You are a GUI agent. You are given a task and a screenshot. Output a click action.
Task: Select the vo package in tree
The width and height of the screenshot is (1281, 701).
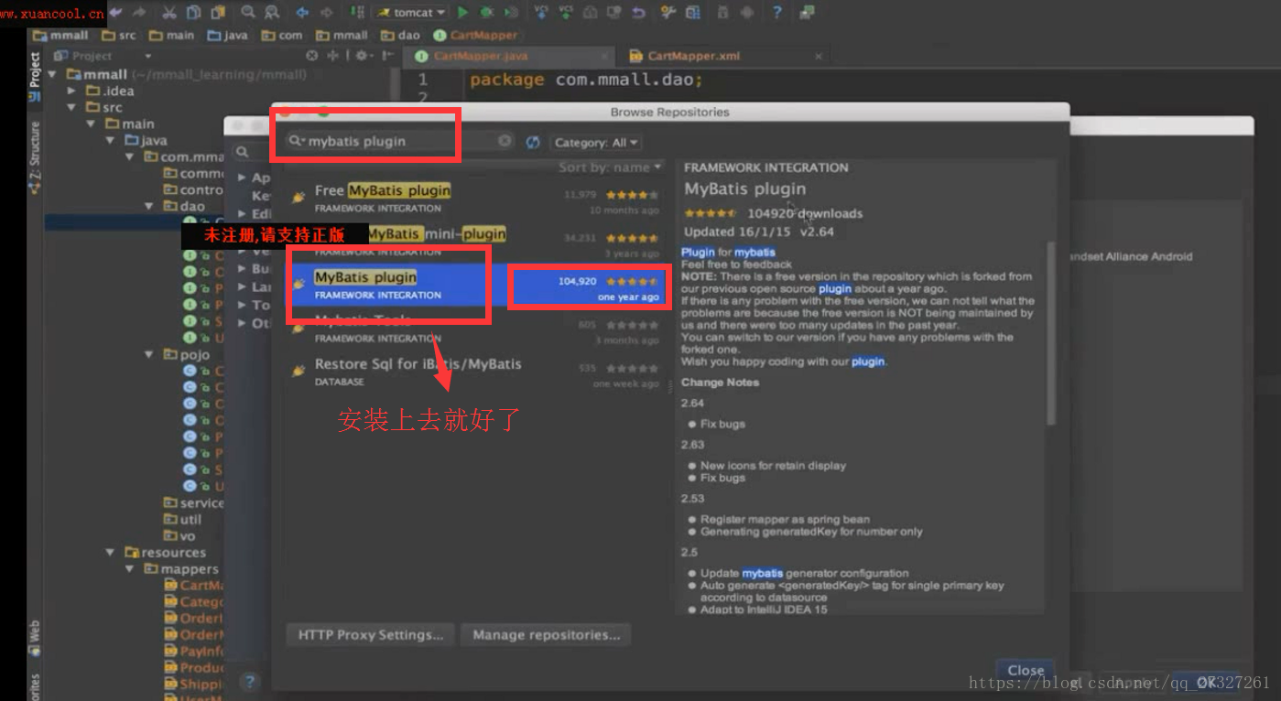pos(179,535)
